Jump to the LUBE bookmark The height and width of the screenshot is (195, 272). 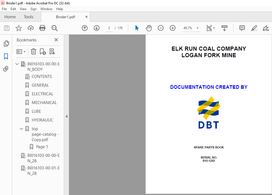36,111
